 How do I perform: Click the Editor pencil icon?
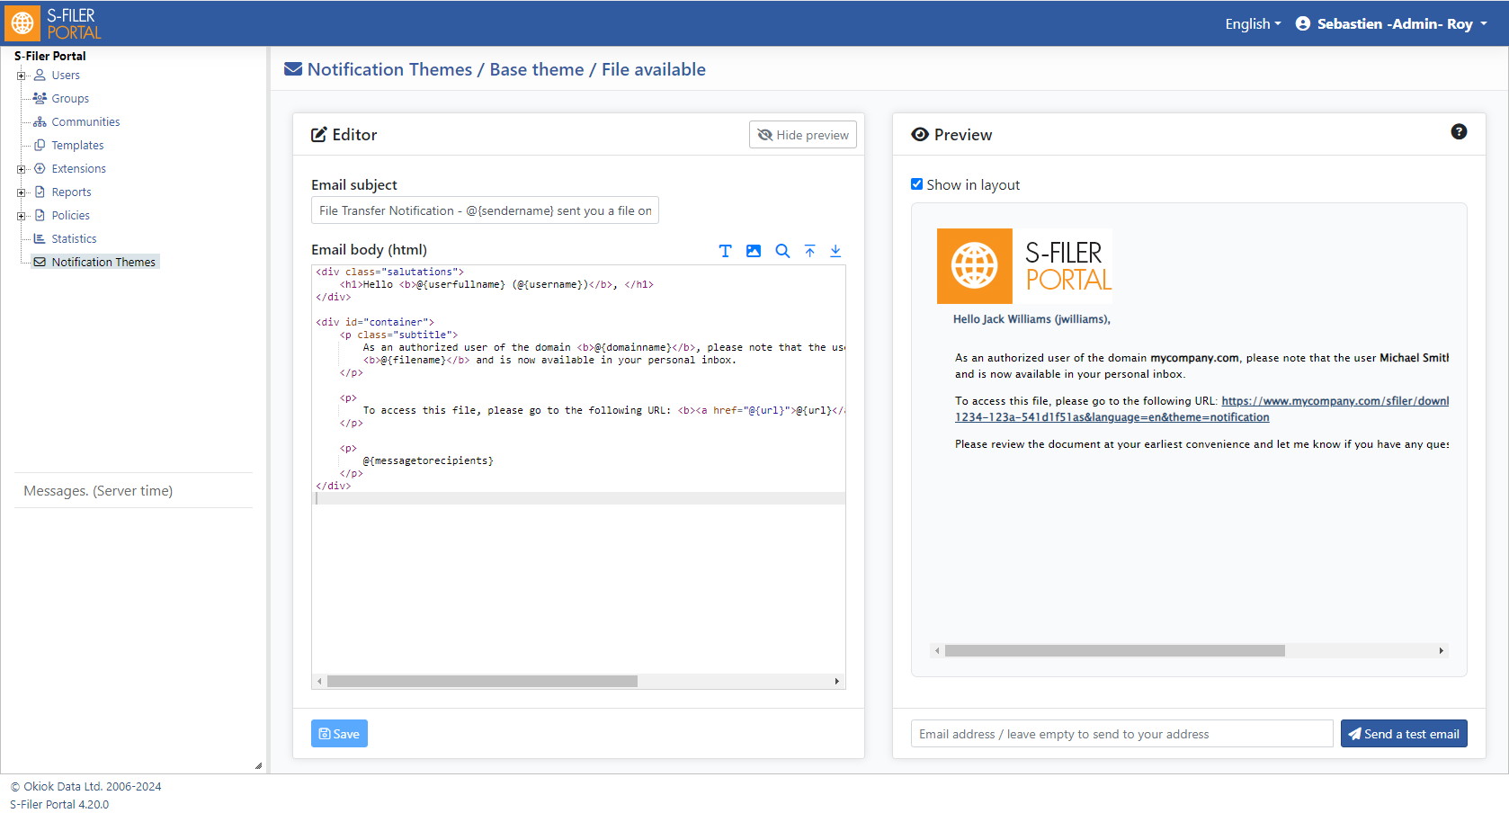click(x=319, y=134)
